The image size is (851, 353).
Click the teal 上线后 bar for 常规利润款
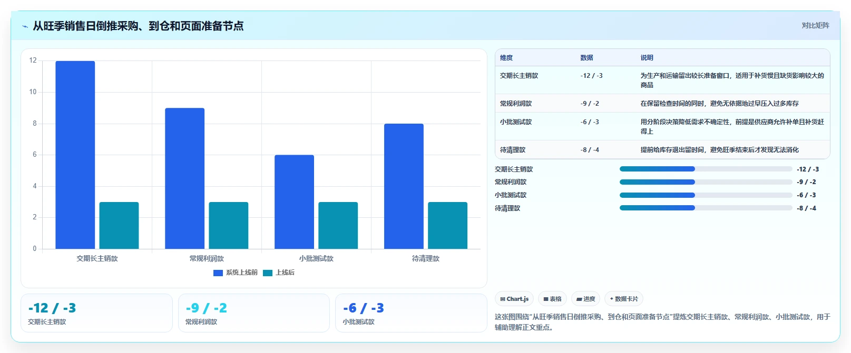click(x=229, y=225)
